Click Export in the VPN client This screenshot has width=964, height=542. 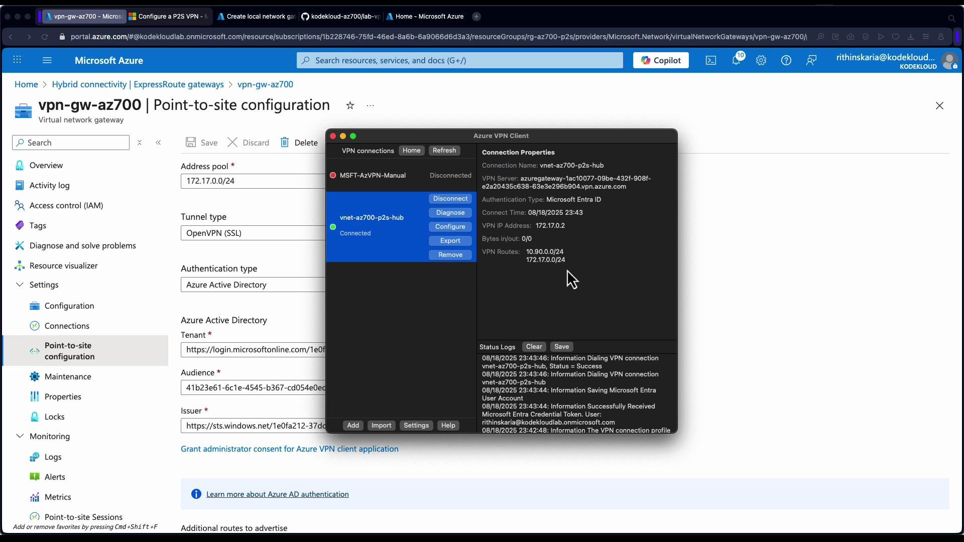450,241
